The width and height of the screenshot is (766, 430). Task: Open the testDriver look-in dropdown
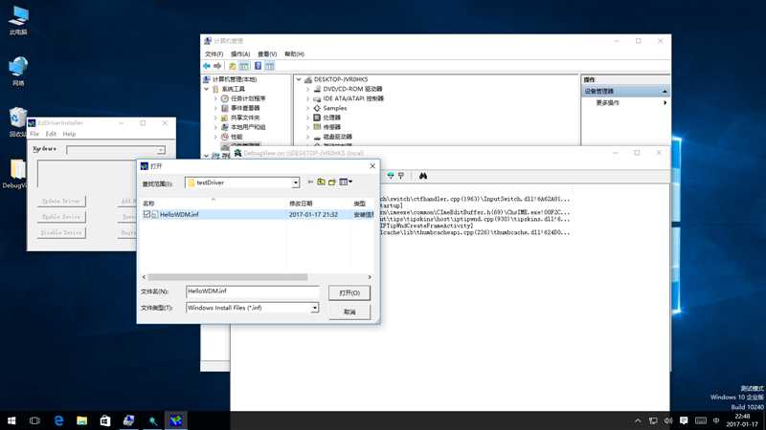tap(296, 183)
